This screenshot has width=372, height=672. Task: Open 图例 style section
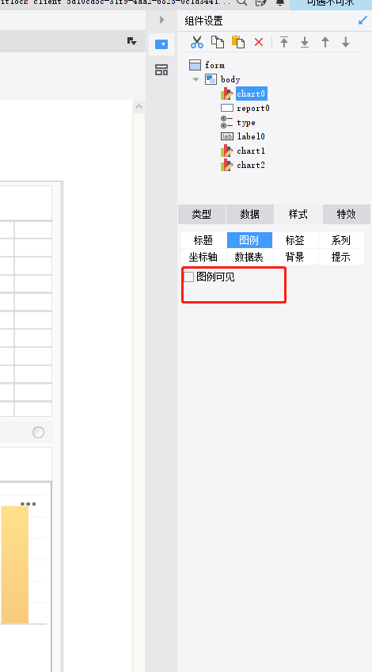[x=249, y=240]
